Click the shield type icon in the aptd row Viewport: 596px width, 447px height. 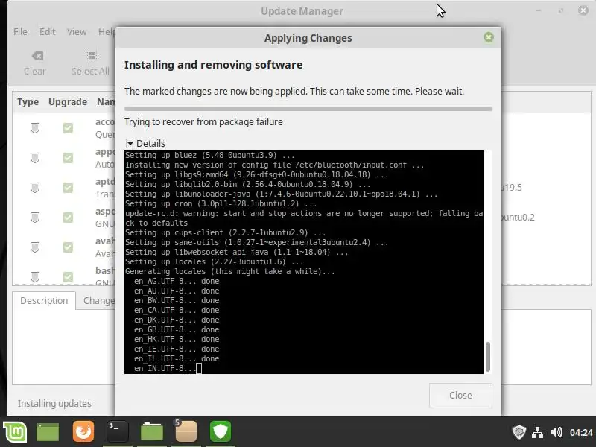coord(35,188)
